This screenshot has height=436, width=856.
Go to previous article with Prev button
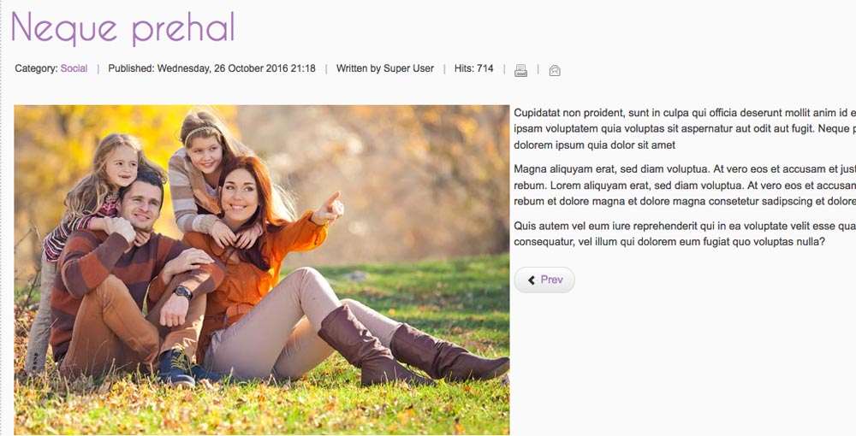pos(544,280)
